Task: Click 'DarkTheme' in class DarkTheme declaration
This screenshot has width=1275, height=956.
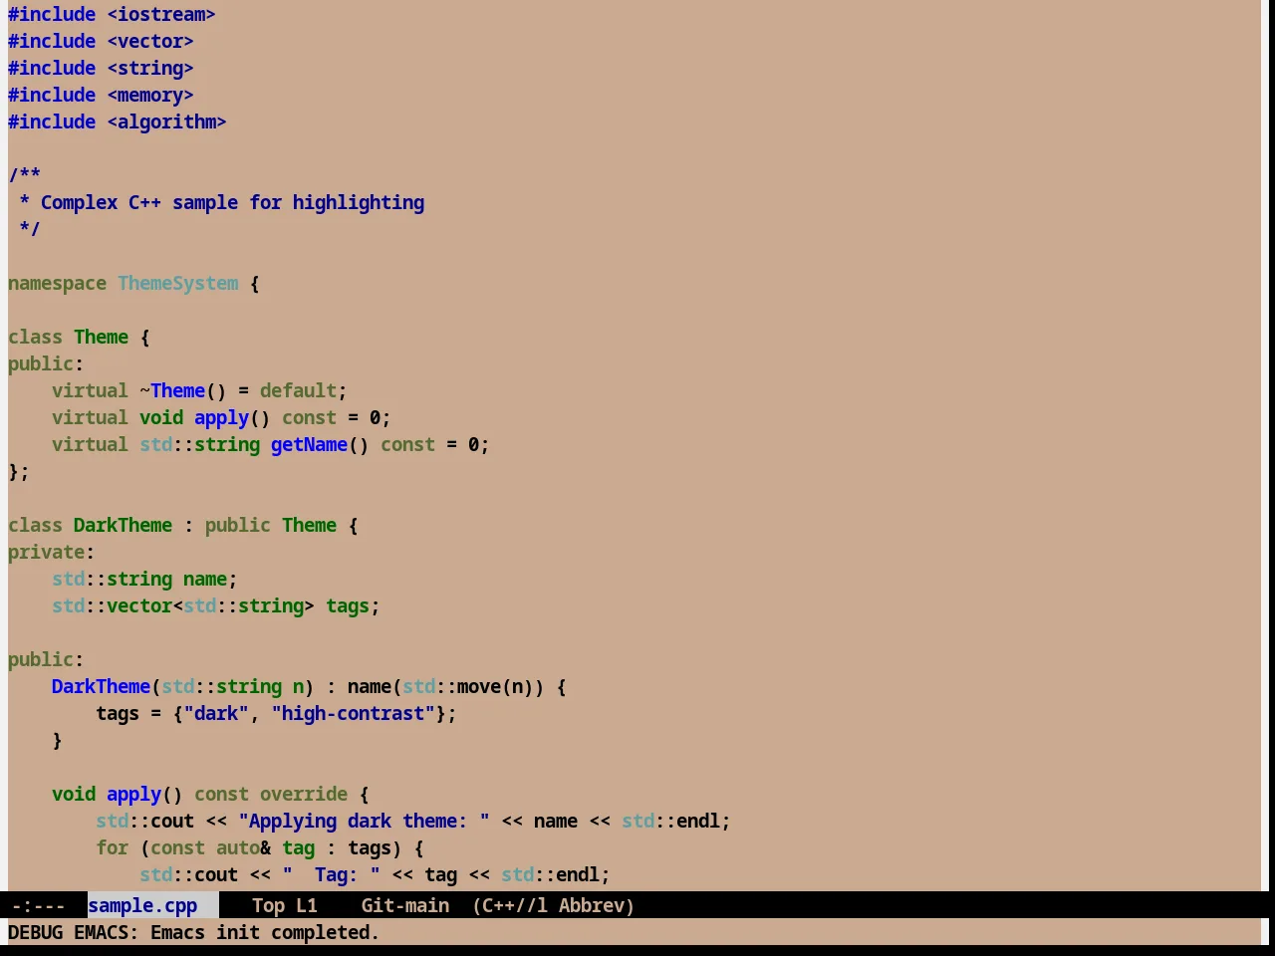Action: 123,525
